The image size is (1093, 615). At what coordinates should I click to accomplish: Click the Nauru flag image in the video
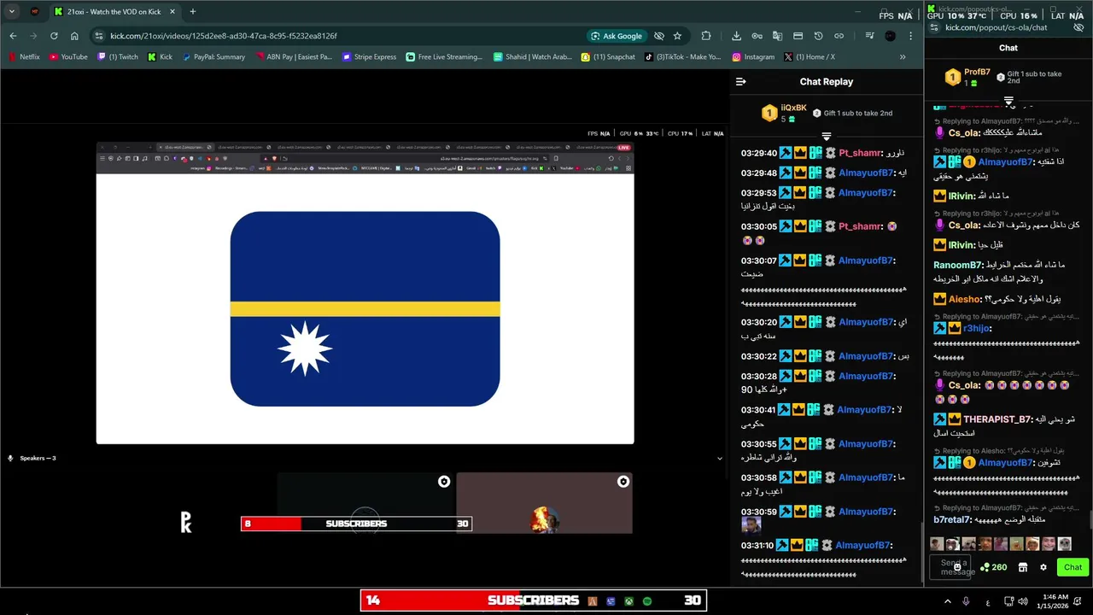point(365,308)
